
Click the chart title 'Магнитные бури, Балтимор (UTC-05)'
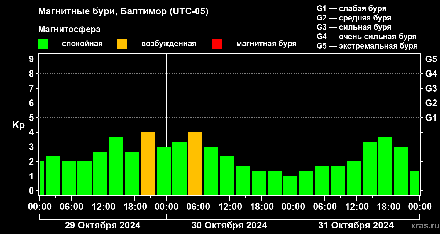123,12
